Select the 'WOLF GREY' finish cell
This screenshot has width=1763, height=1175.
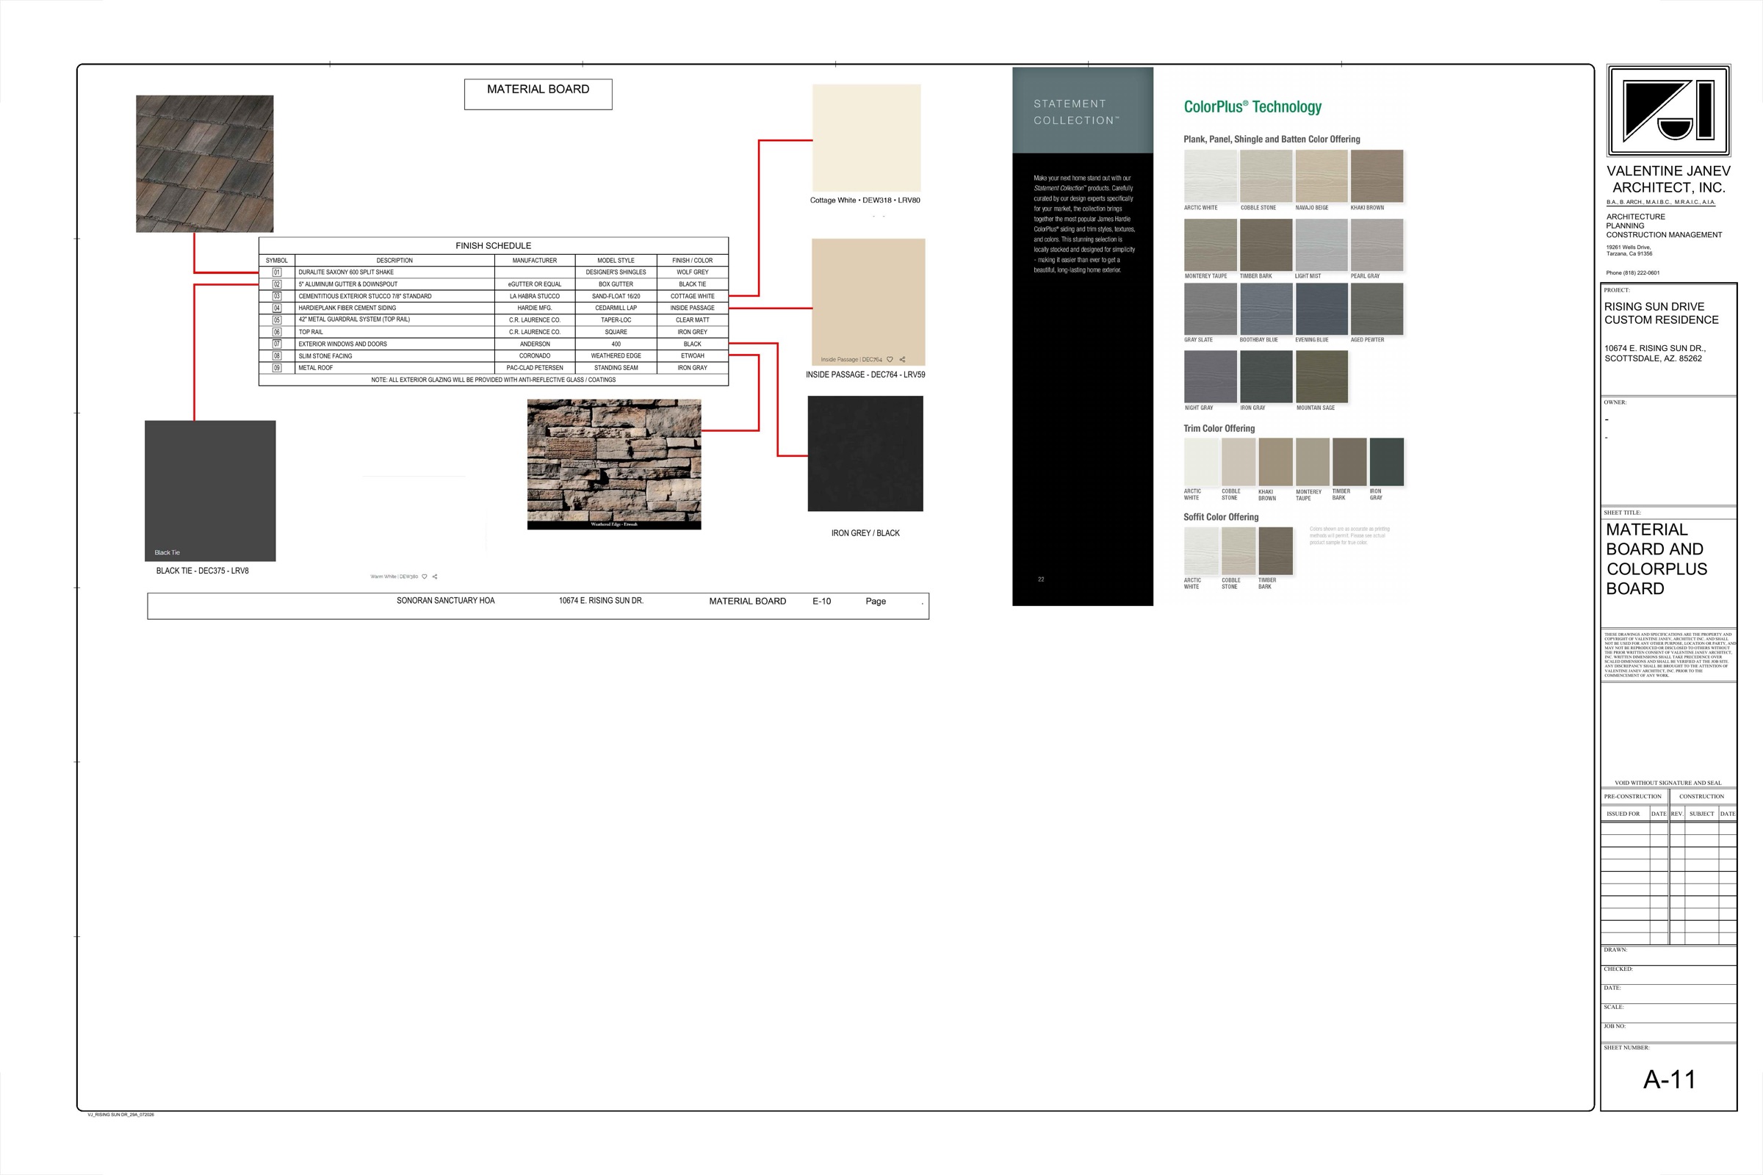click(x=693, y=272)
